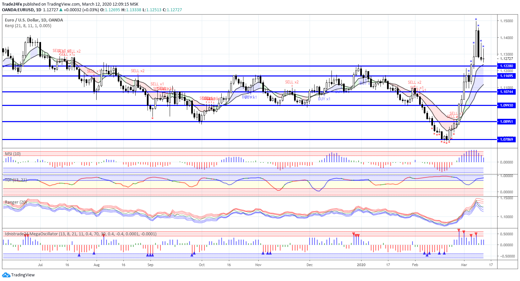Click the Kenji (21, 8, 11, 1, 0.005) indicator label

click(28, 26)
